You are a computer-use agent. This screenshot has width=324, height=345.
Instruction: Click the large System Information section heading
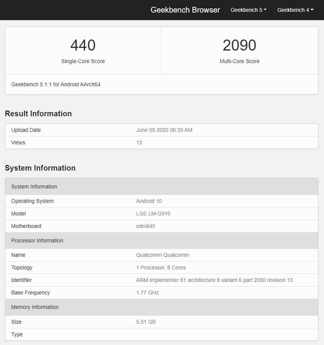tap(40, 168)
